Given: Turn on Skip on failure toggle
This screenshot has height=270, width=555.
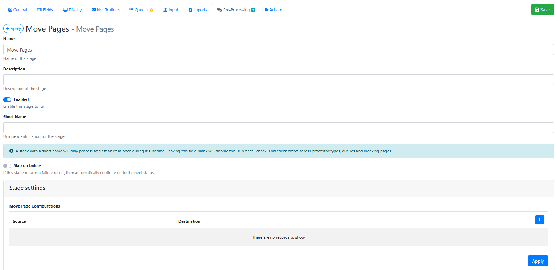Looking at the screenshot, I should pos(7,166).
